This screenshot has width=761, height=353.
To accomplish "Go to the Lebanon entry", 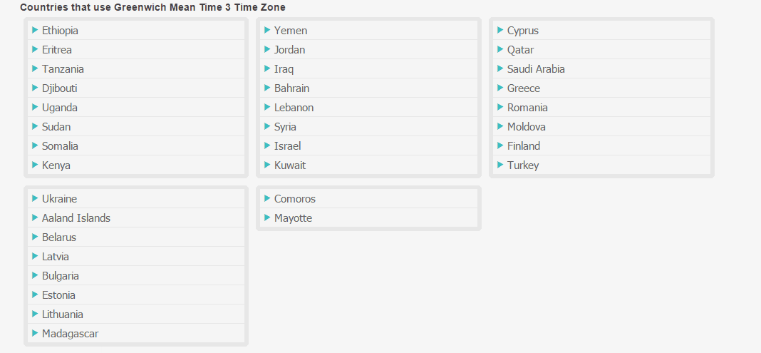I will (294, 108).
